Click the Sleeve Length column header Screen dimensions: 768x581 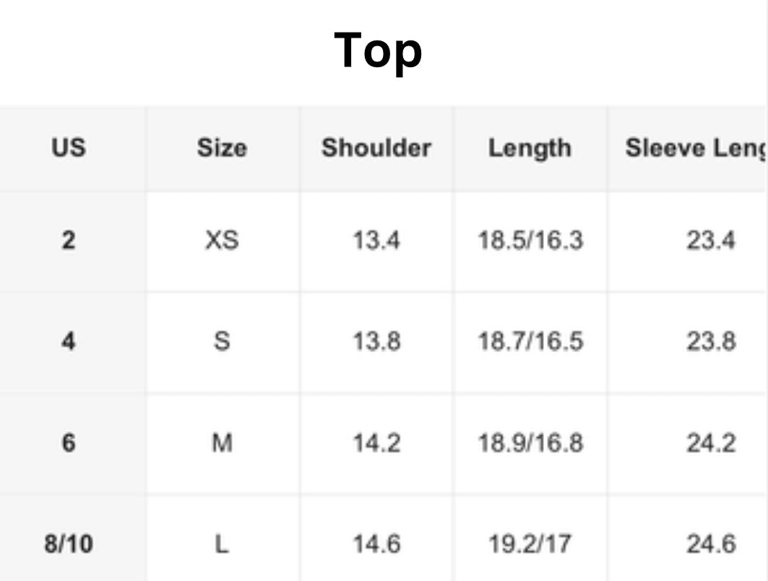(x=694, y=148)
